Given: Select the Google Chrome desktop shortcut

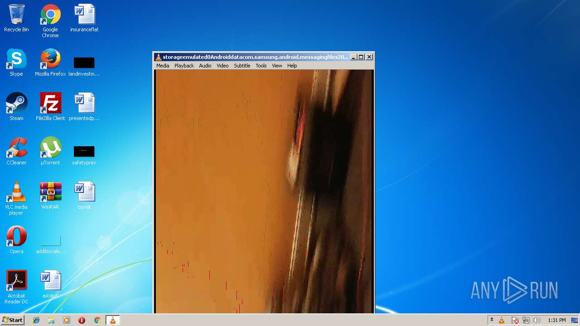Looking at the screenshot, I should pyautogui.click(x=50, y=21).
